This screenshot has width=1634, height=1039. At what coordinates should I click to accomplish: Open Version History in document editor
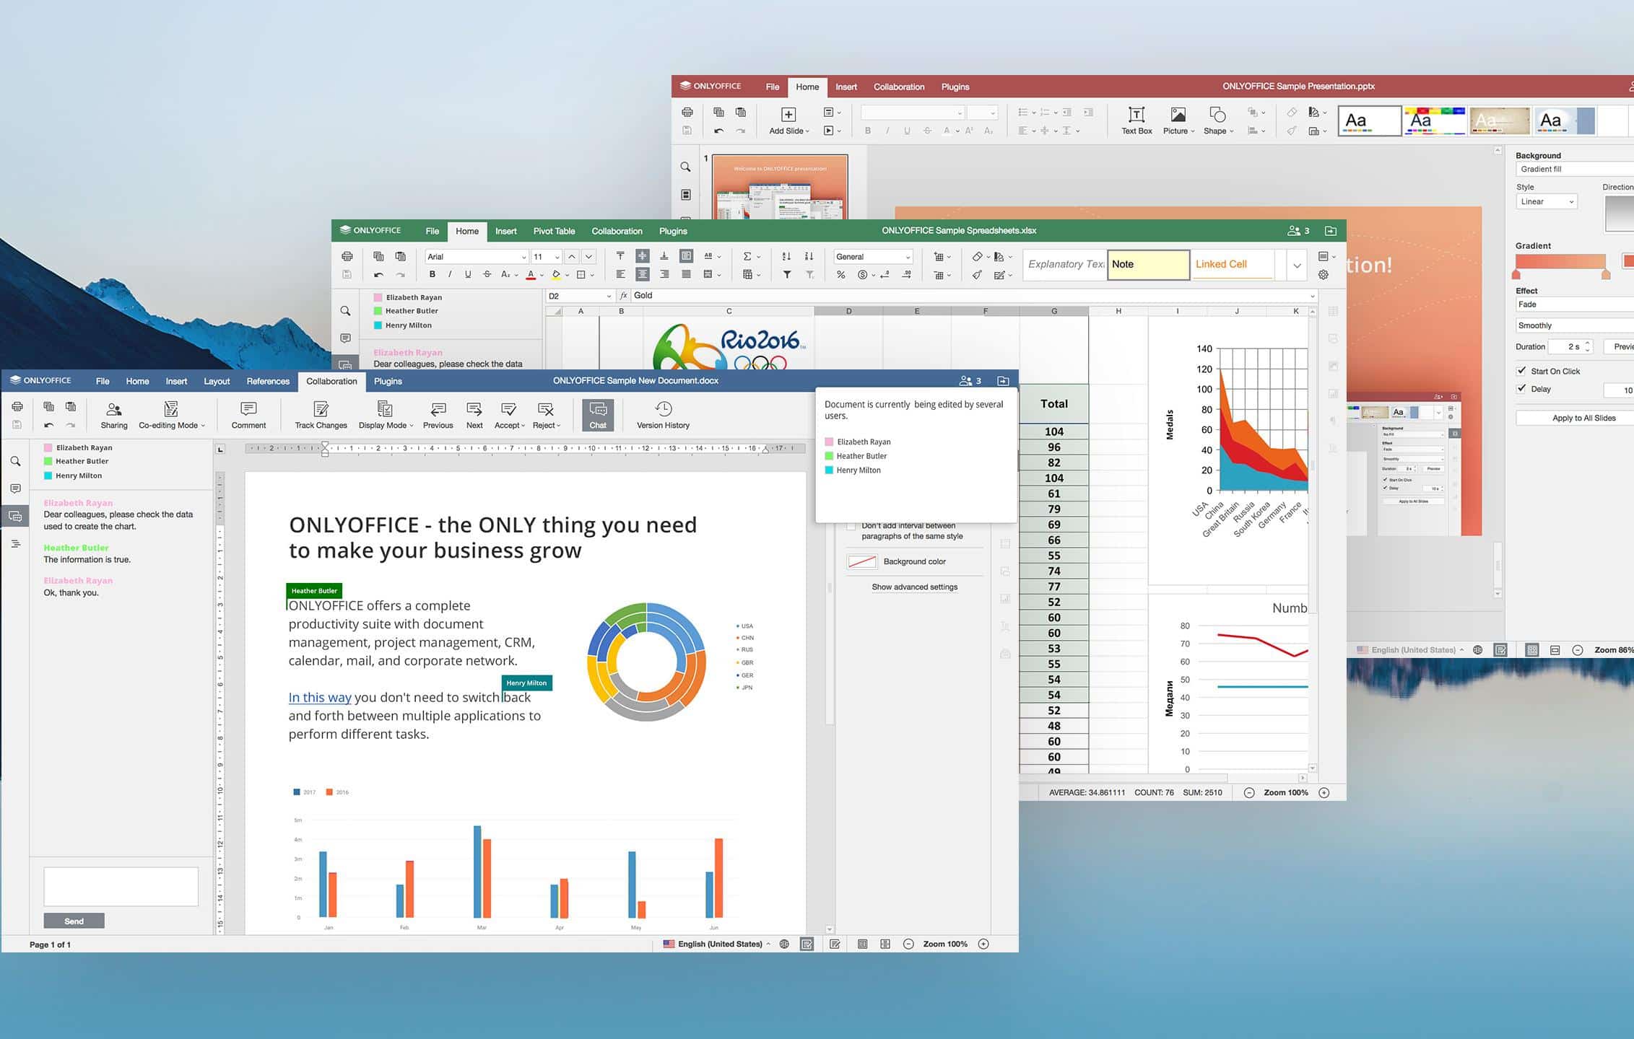663,416
